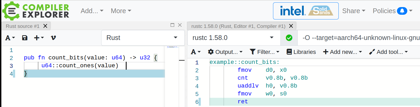Open the Add tool... dropdown
This screenshot has width=420, height=107.
coord(388,52)
